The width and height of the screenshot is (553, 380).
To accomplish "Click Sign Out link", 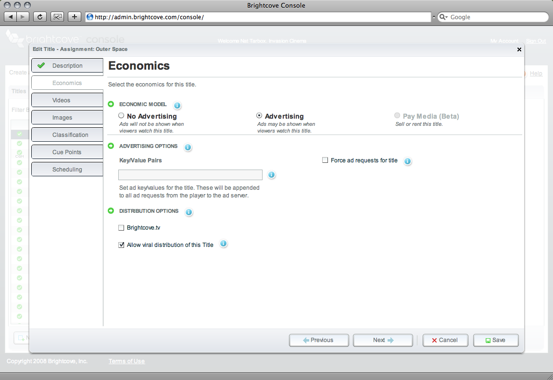I will (x=536, y=41).
